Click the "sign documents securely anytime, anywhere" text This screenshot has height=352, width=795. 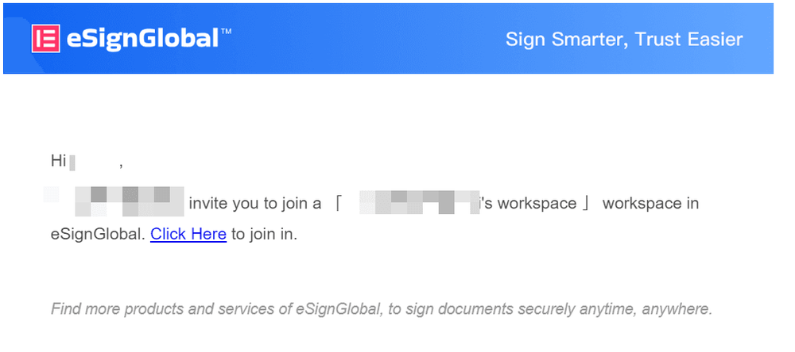[556, 309]
